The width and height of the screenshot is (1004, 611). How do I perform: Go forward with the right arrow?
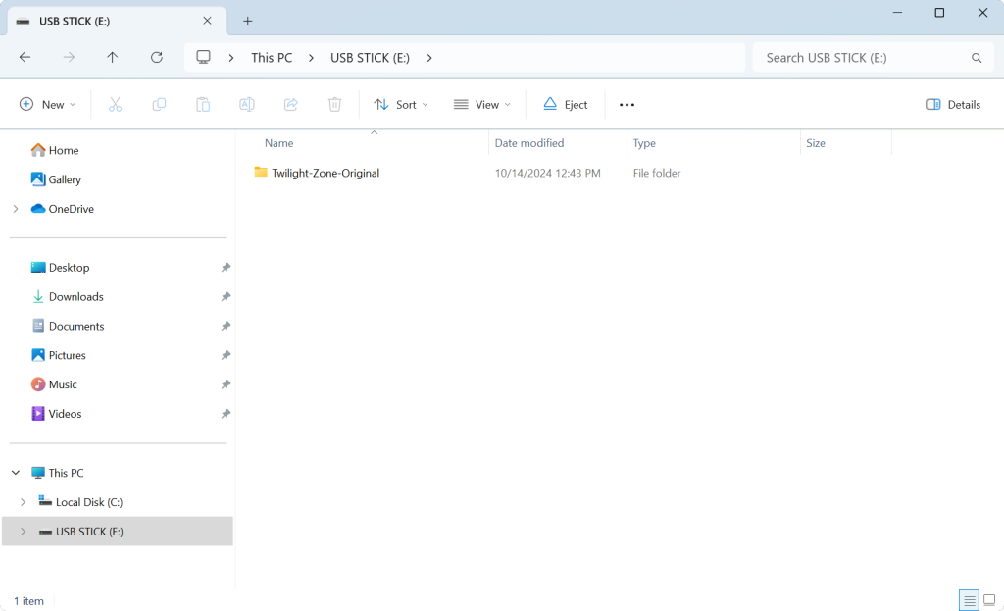pos(69,58)
